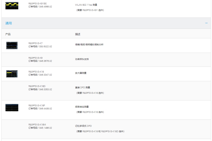The image size is (212, 141).
Task: Select the 调幅/调频/调相模拟调制分析 description
Action: [x=87, y=45]
